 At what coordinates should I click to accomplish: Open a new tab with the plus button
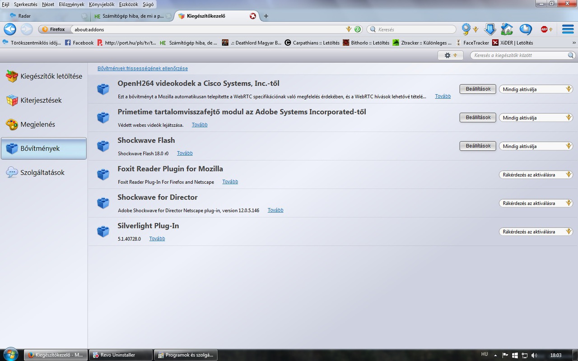click(x=266, y=16)
